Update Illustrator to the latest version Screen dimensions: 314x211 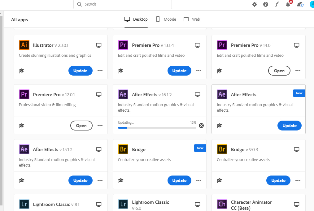click(x=80, y=71)
